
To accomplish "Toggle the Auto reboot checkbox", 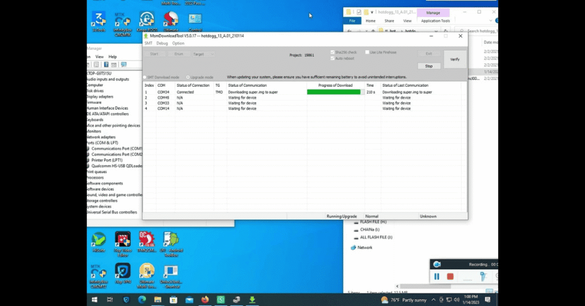I will click(x=332, y=58).
